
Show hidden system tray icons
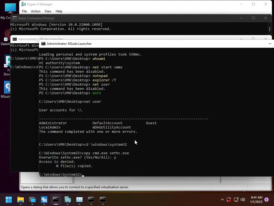(222, 200)
